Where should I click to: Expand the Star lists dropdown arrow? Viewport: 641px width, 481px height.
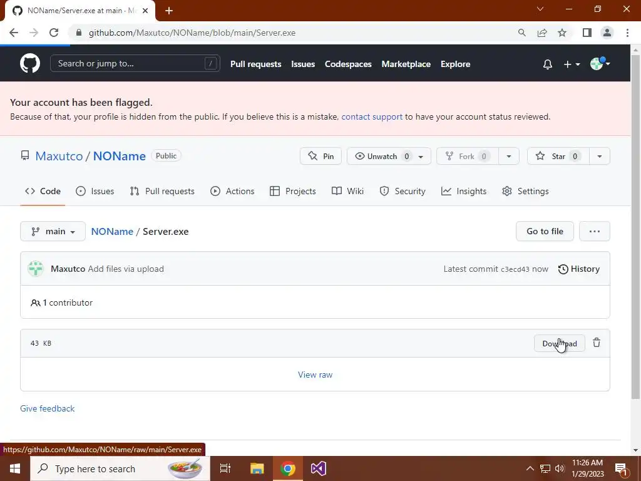(599, 156)
